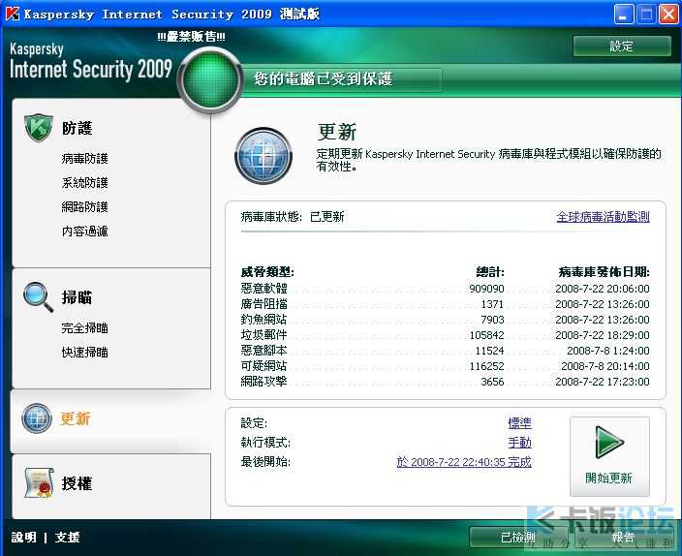
Task: Click the globe icon beside 更新 in sidebar
Action: [x=37, y=418]
